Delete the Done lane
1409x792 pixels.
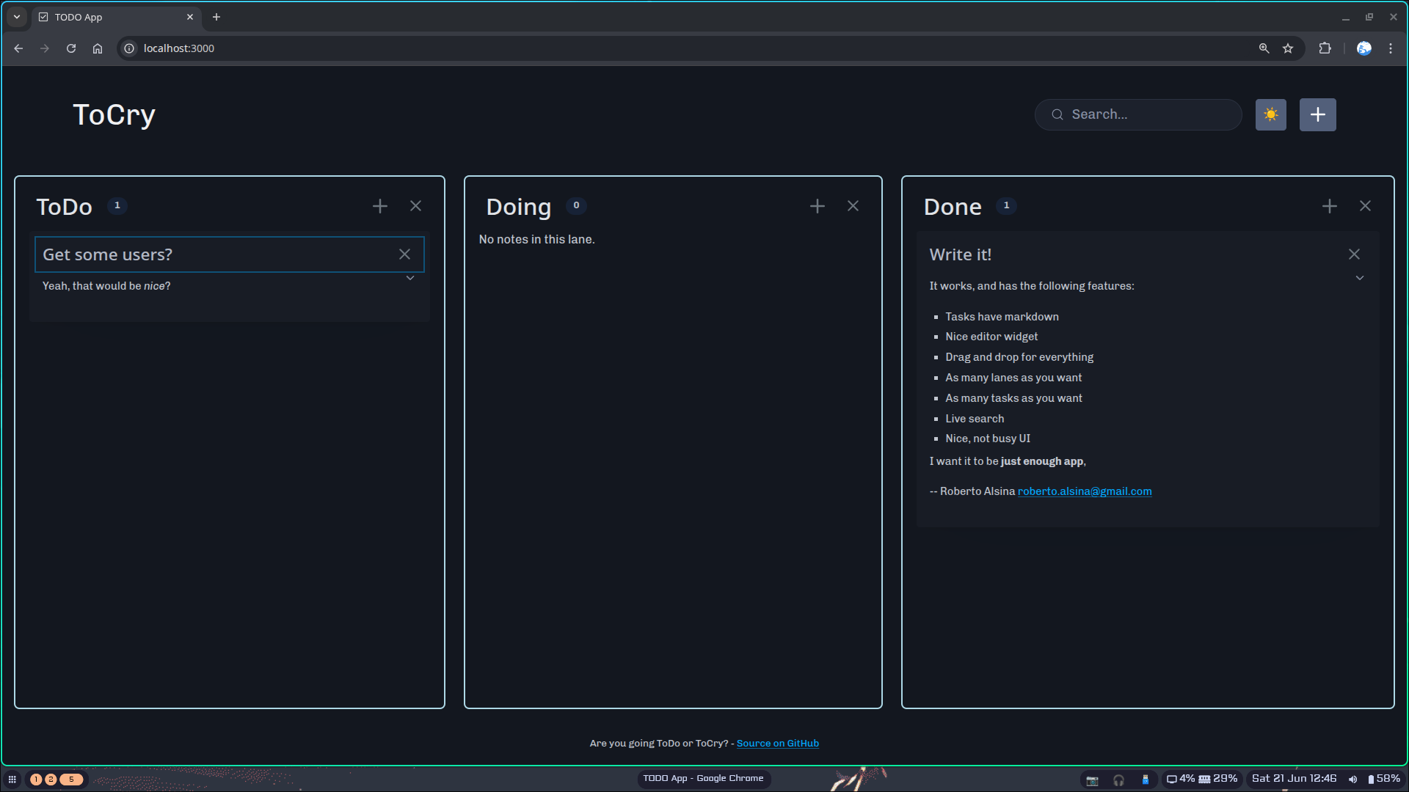point(1365,206)
